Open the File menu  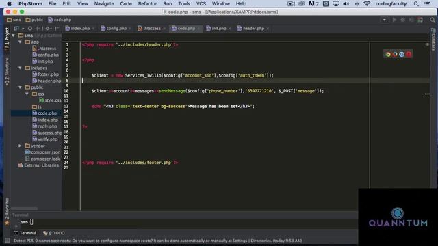pyautogui.click(x=52, y=3)
